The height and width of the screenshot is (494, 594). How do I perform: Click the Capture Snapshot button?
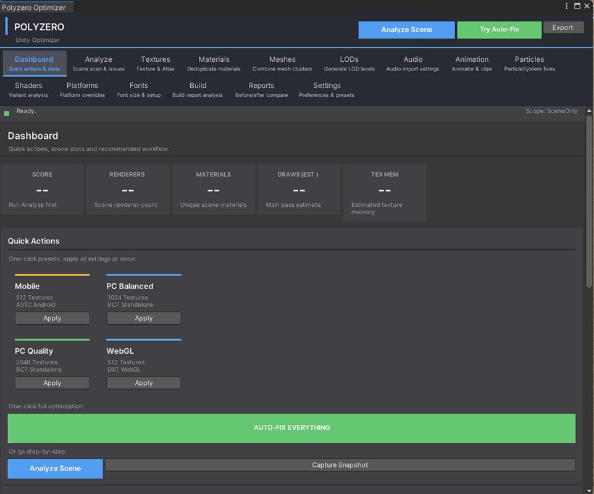340,465
